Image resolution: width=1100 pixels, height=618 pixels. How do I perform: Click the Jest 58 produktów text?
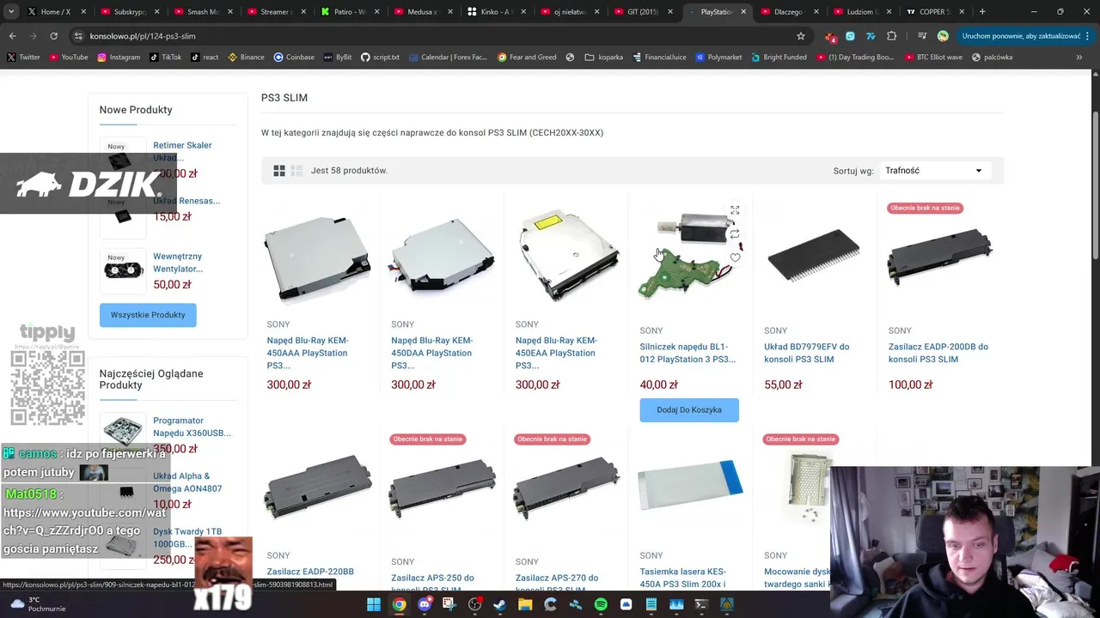pos(349,171)
